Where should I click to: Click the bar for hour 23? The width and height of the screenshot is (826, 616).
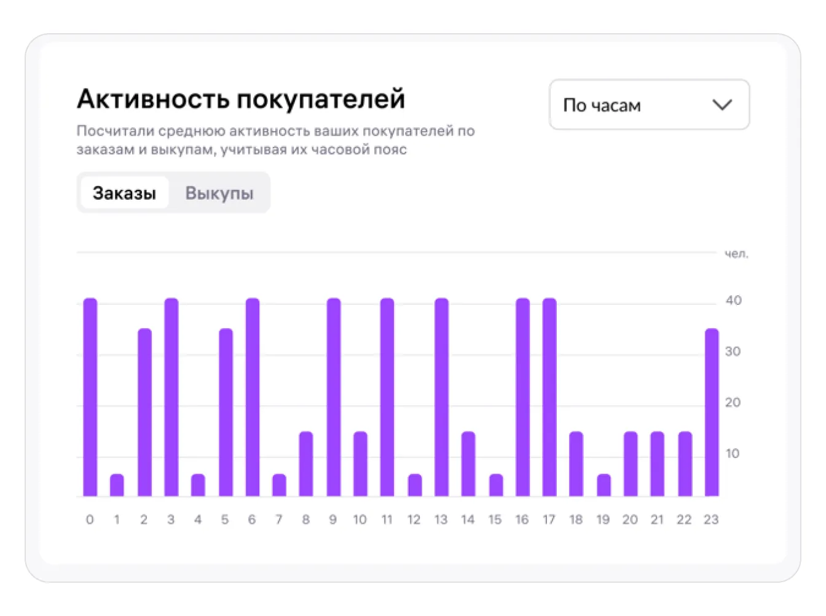tap(712, 412)
